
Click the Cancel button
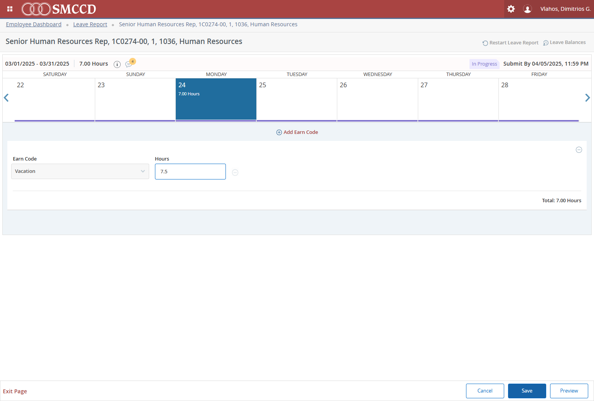485,391
